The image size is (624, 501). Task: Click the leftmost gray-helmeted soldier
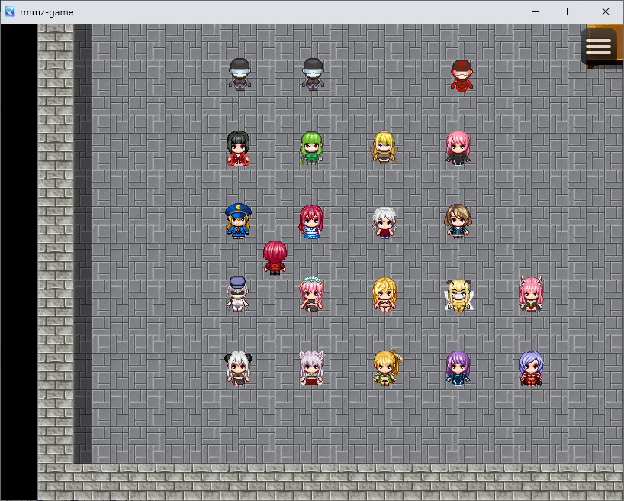(240, 75)
